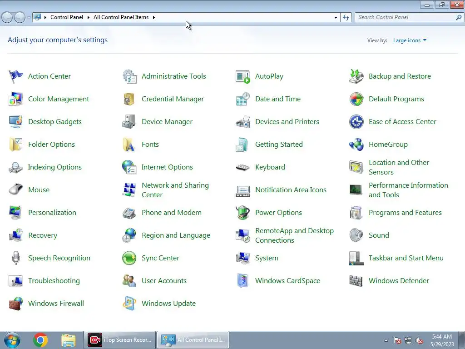The image size is (465, 349).
Task: Expand the root arrow before Control Panel breadcrumb
Action: click(45, 18)
